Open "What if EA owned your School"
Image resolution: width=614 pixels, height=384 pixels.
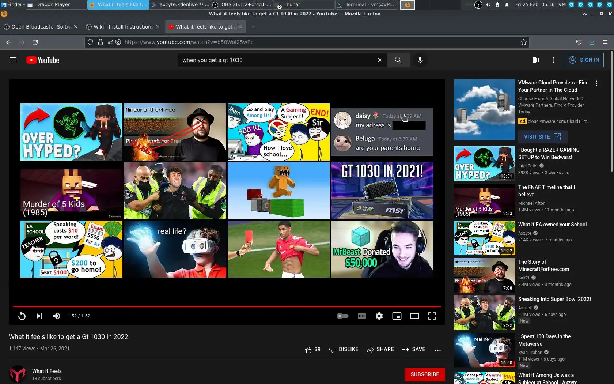pyautogui.click(x=552, y=225)
